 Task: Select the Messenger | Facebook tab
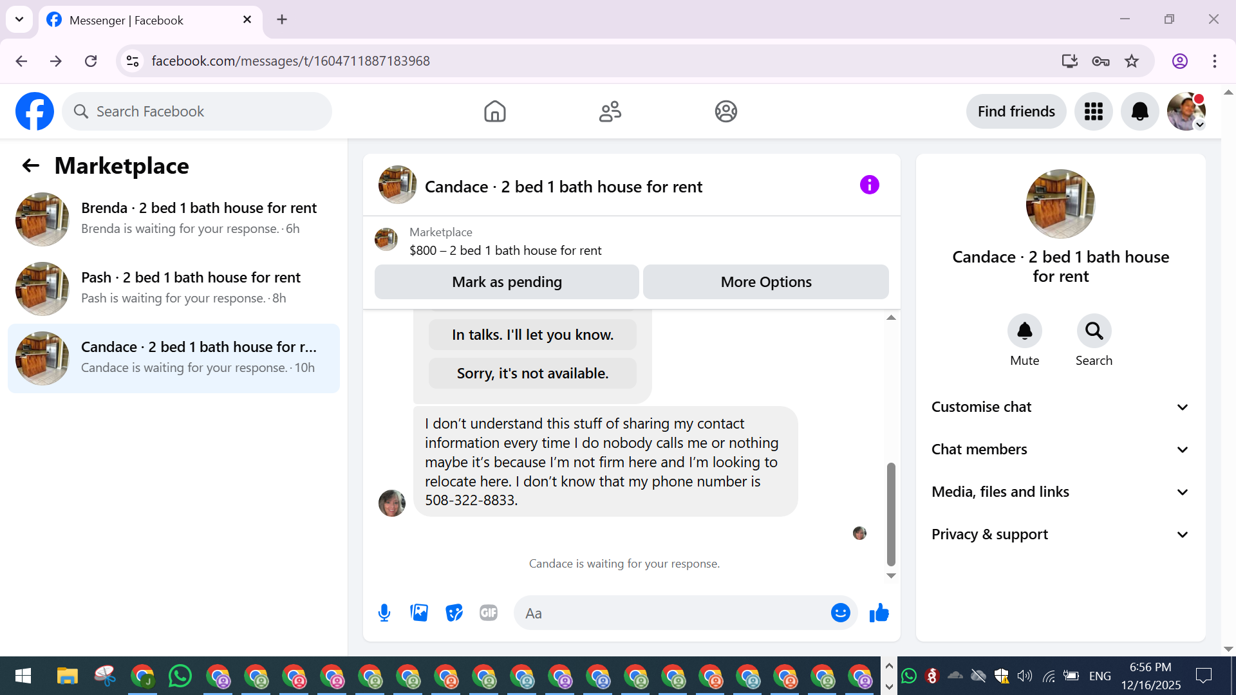pos(151,20)
